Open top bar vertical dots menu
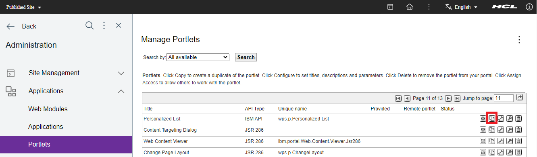This screenshot has height=157, width=537. [429, 7]
